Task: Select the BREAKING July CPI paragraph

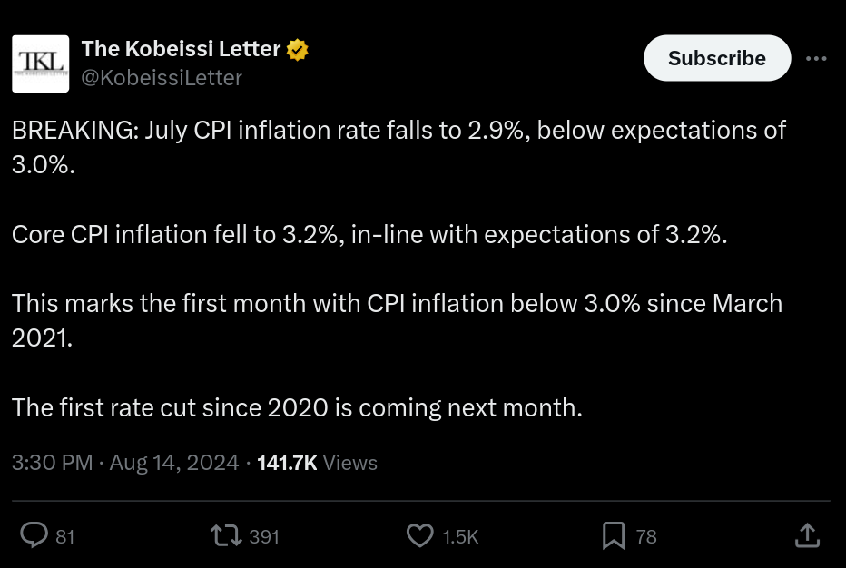Action: pyautogui.click(x=398, y=147)
